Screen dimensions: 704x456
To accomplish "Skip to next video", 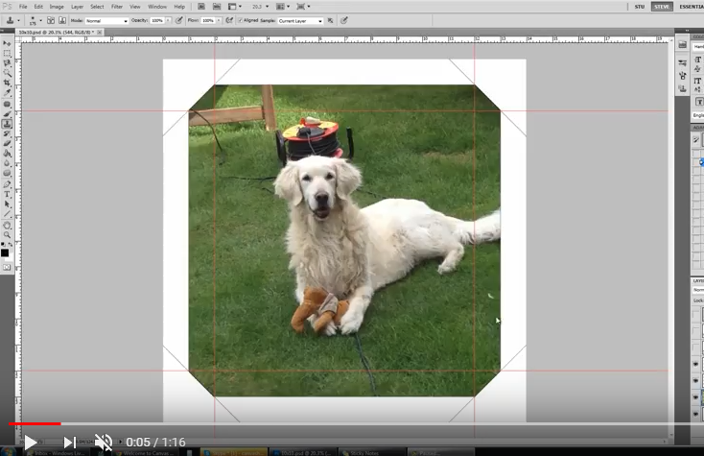I will 69,443.
